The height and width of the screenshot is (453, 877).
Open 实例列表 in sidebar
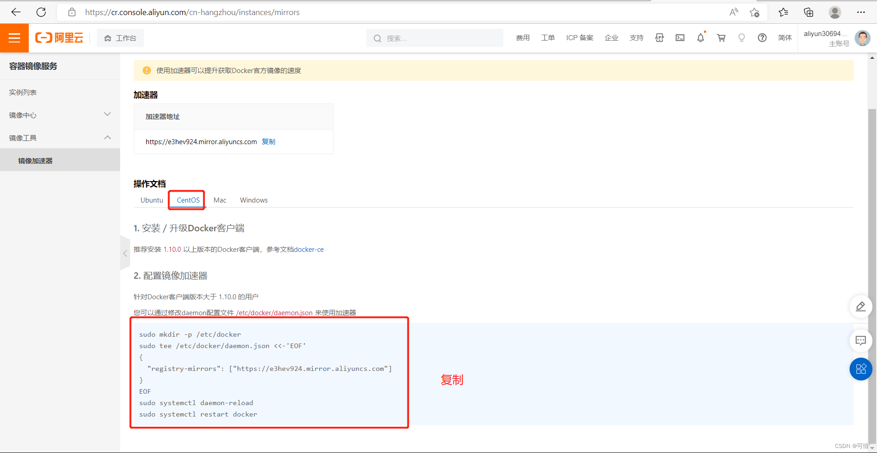point(23,92)
